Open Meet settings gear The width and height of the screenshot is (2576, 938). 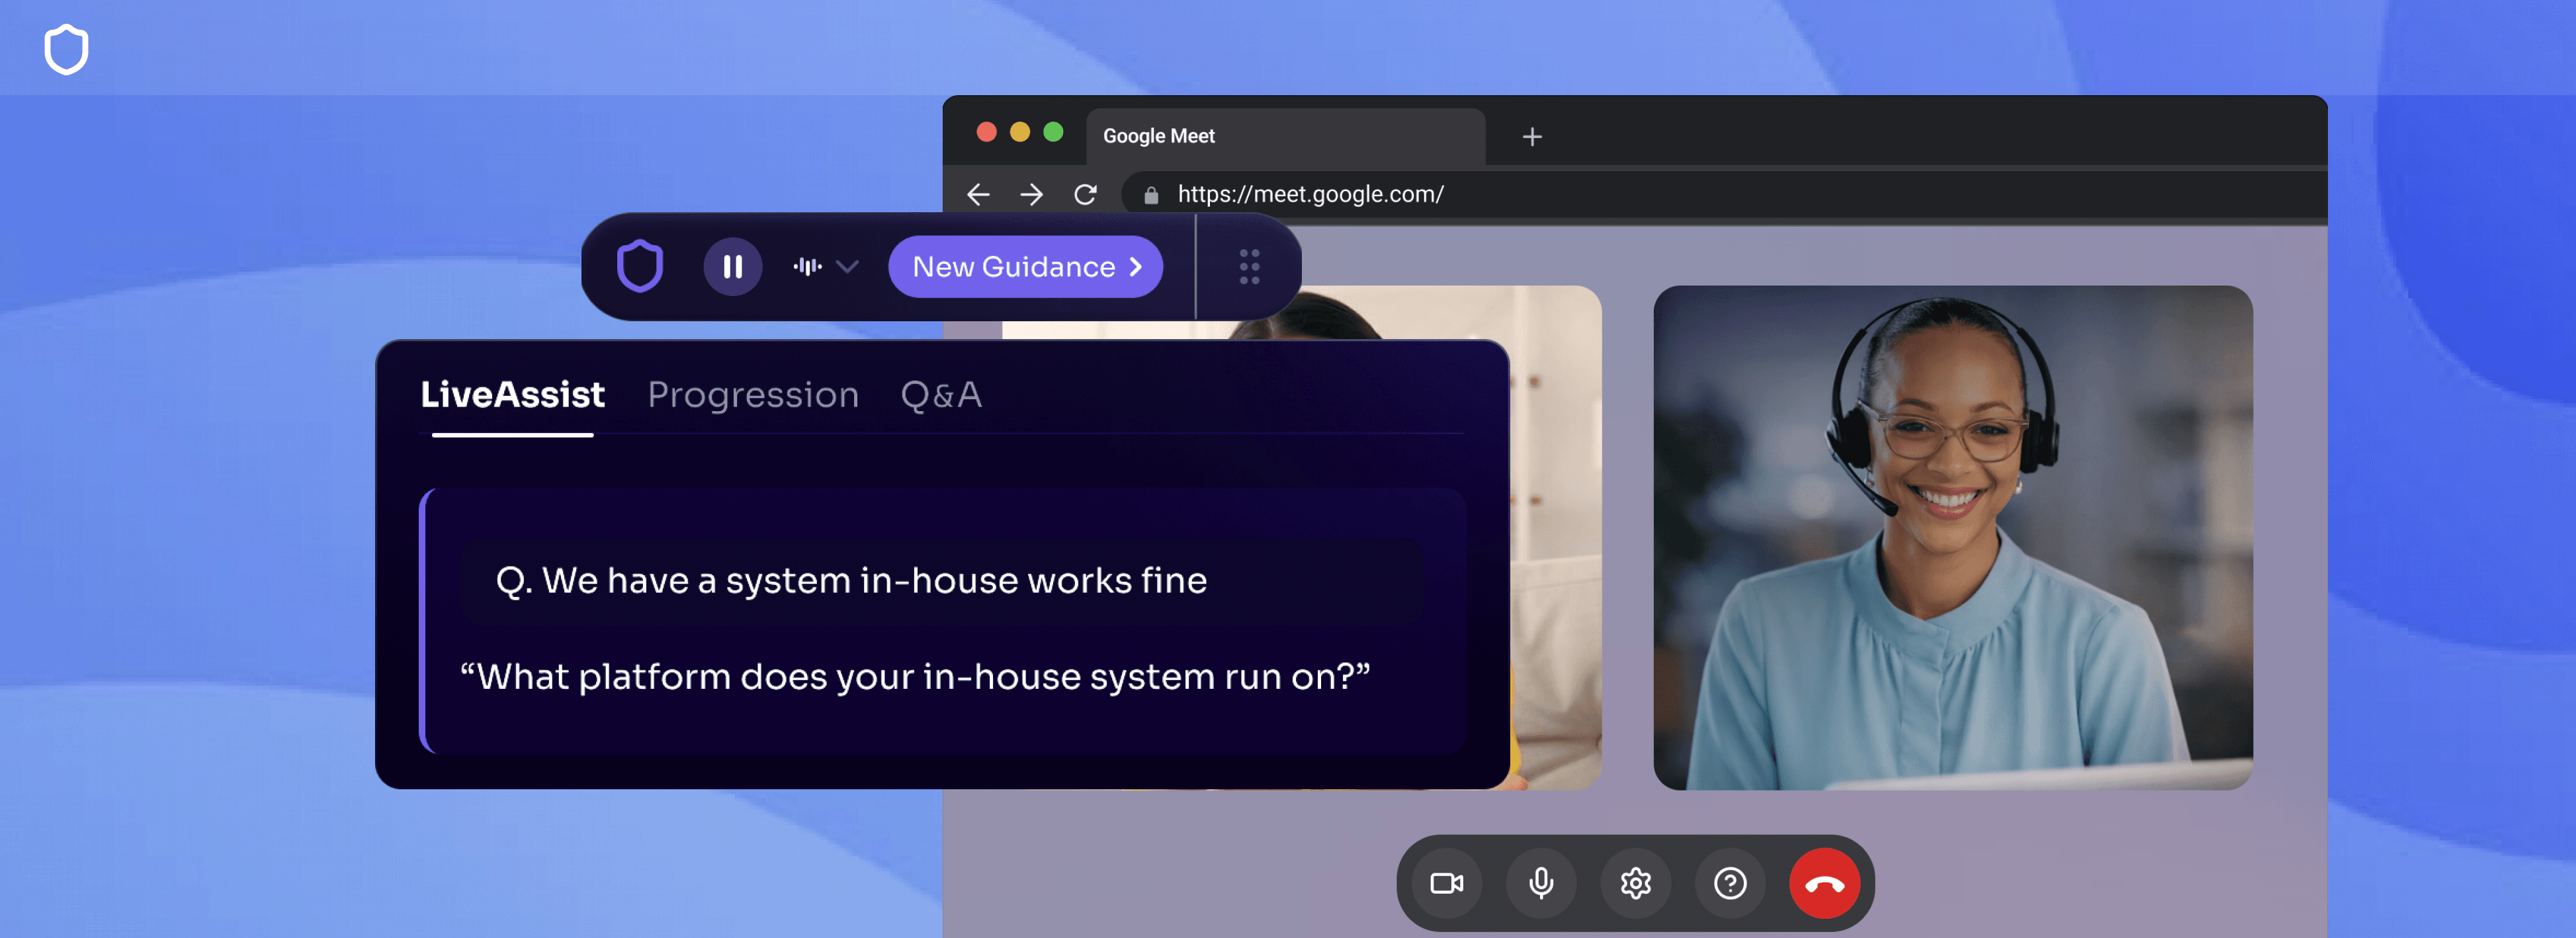(x=1635, y=883)
